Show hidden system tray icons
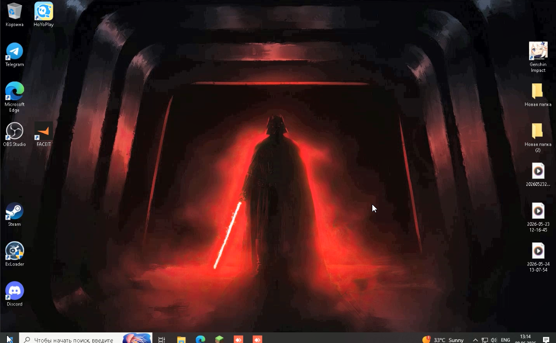 pyautogui.click(x=475, y=340)
